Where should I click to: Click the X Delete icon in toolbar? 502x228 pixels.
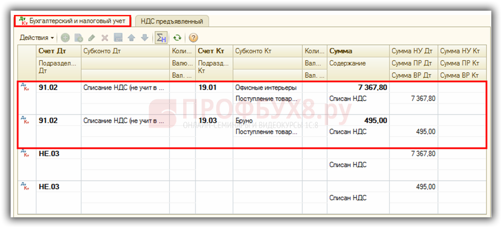105,38
